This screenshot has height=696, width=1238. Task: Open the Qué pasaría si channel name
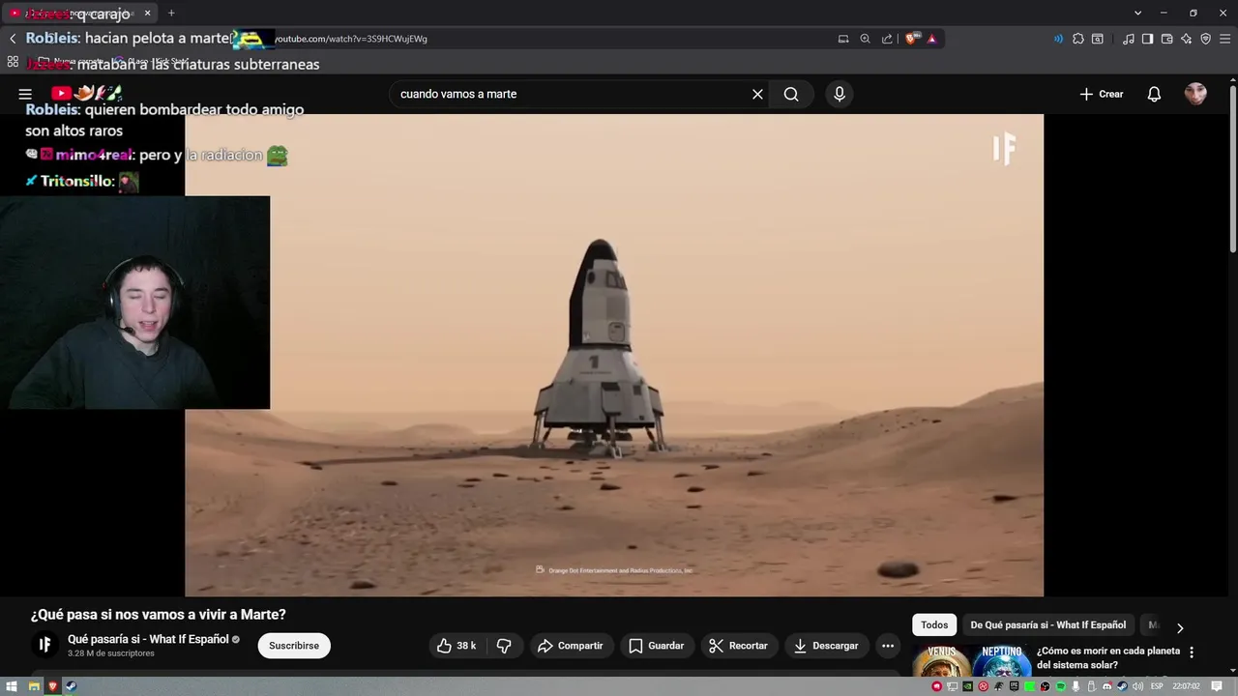coord(148,639)
